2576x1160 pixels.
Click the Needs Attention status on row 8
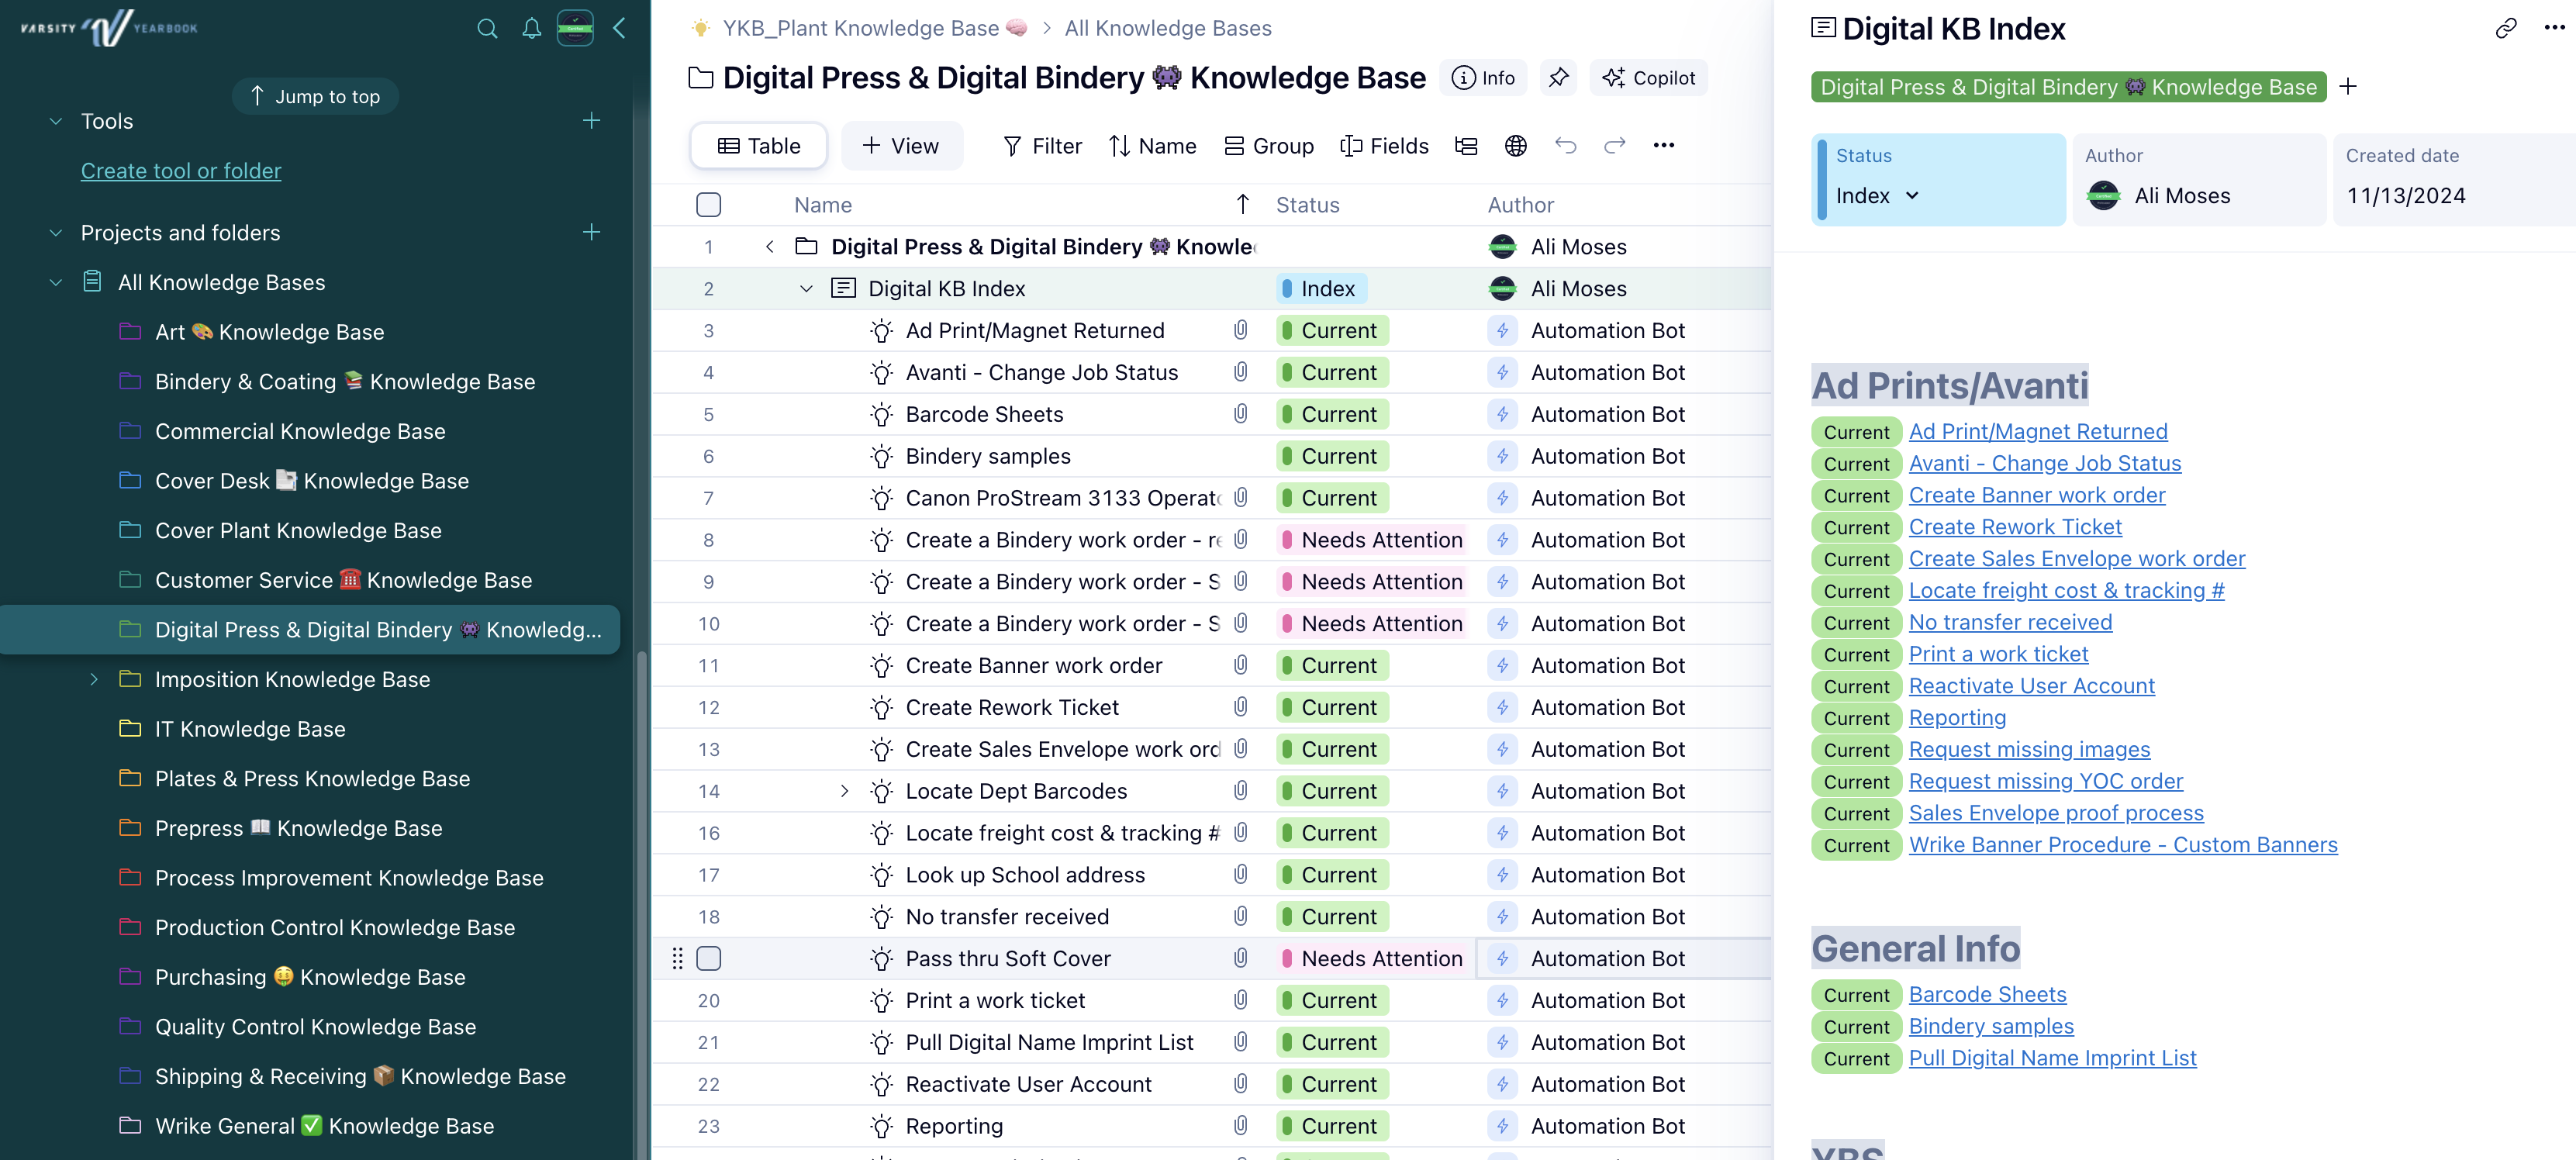(x=1371, y=540)
